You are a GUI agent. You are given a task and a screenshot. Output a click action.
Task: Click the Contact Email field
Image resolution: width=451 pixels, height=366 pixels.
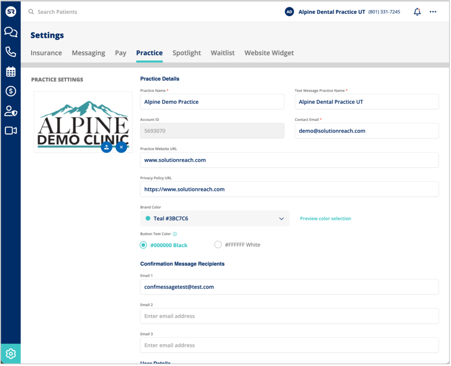coord(367,131)
